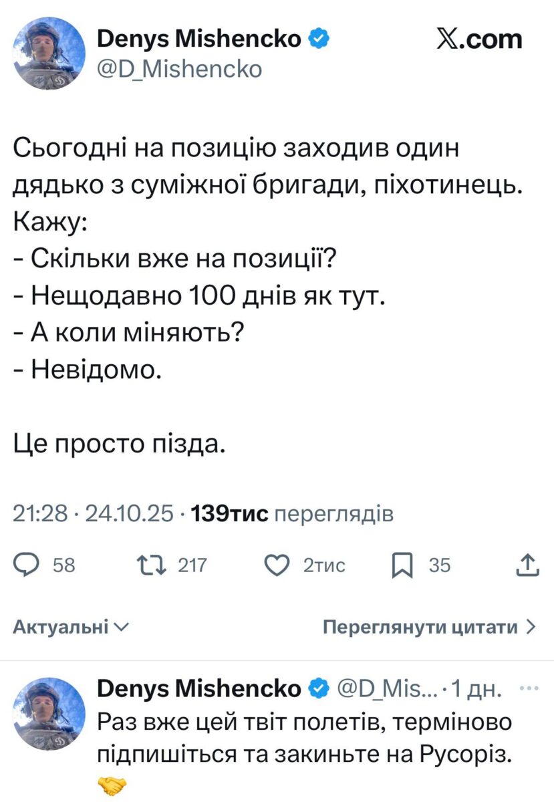Open the main post author avatar
The width and height of the screenshot is (554, 802).
coord(47,53)
